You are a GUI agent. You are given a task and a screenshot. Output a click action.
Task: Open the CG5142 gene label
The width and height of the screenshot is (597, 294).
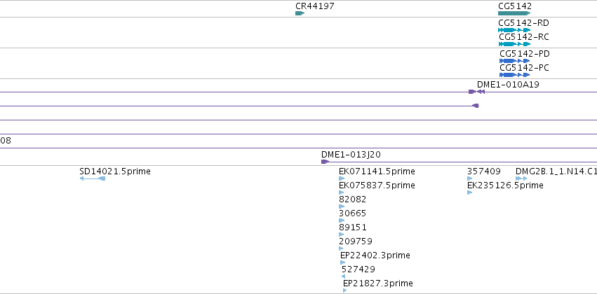coord(515,6)
